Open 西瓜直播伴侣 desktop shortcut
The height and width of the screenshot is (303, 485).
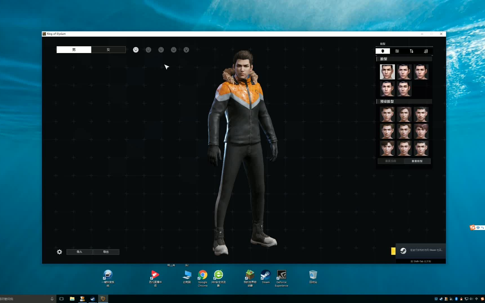[x=155, y=279]
